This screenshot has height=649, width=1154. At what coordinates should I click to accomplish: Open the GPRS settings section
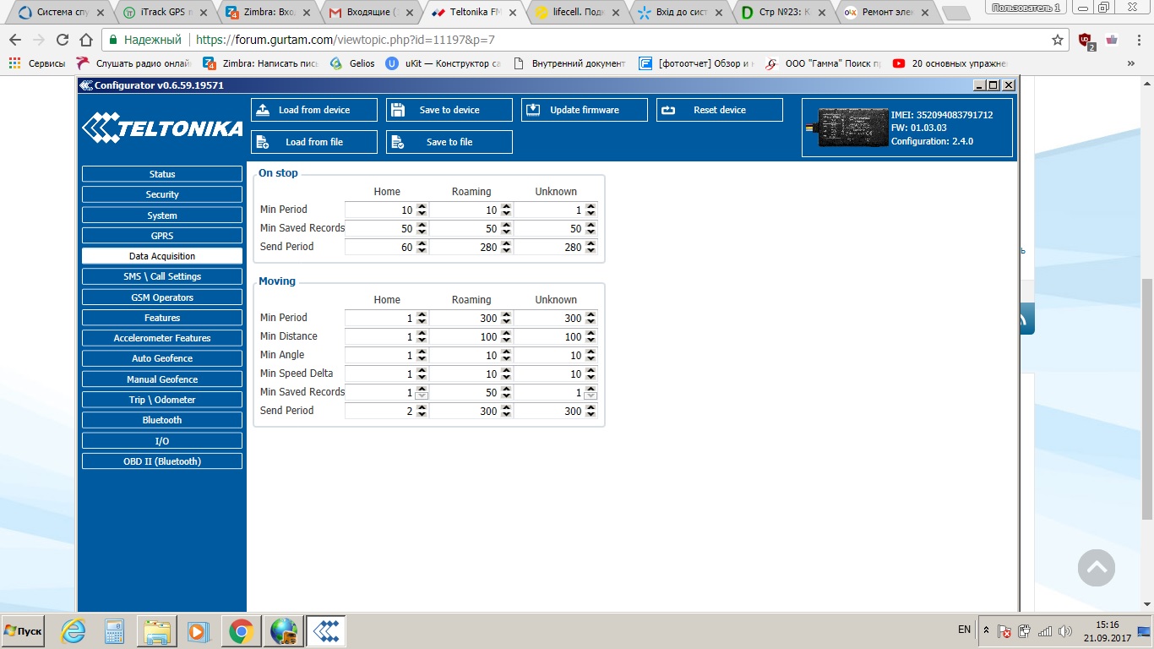[162, 236]
